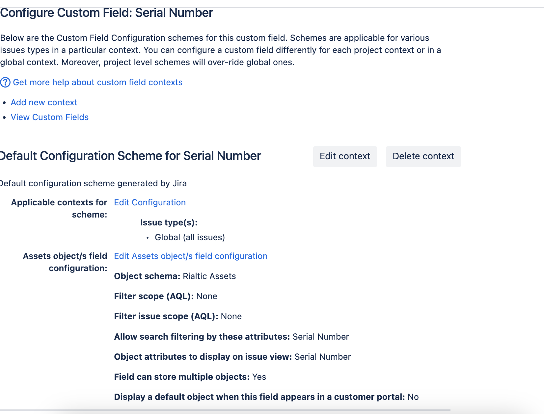Click the Configure Custom Field: Serial Number heading
This screenshot has height=414, width=544.
click(x=106, y=13)
